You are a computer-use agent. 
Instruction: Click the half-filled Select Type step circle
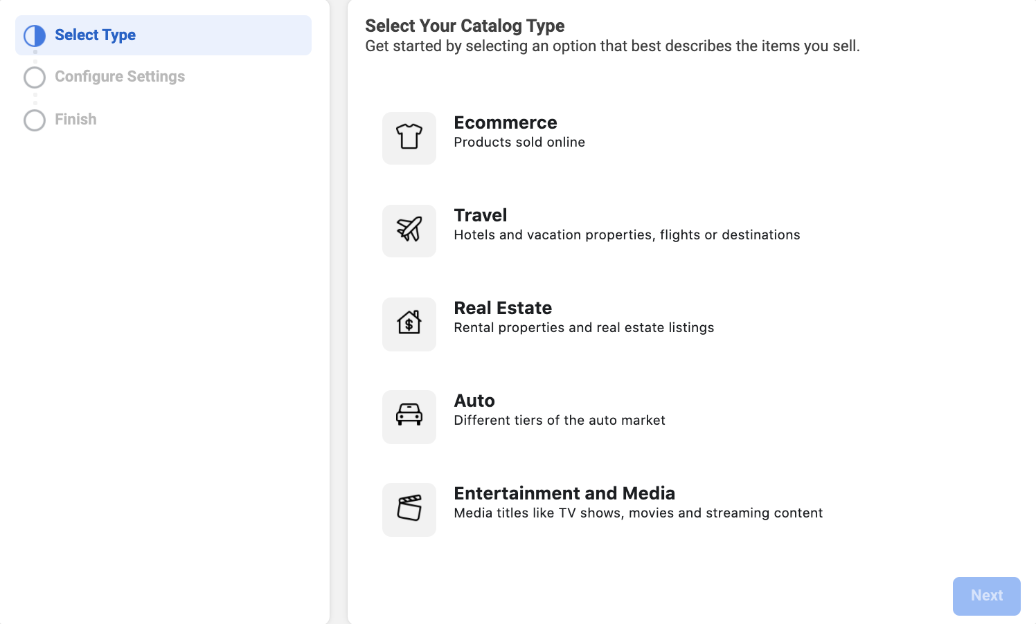pos(35,35)
